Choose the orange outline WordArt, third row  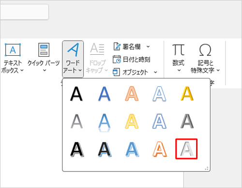(160, 149)
